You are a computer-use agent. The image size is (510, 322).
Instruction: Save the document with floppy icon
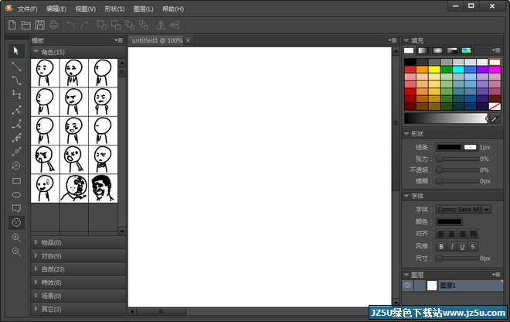(40, 25)
